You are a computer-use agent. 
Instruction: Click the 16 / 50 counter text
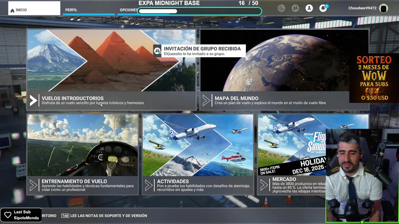pyautogui.click(x=248, y=3)
